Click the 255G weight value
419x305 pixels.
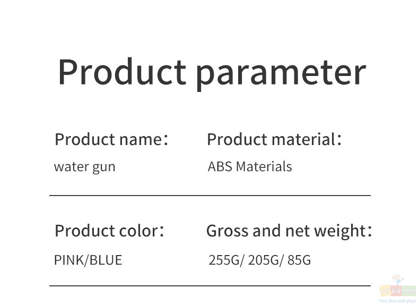pos(224,260)
